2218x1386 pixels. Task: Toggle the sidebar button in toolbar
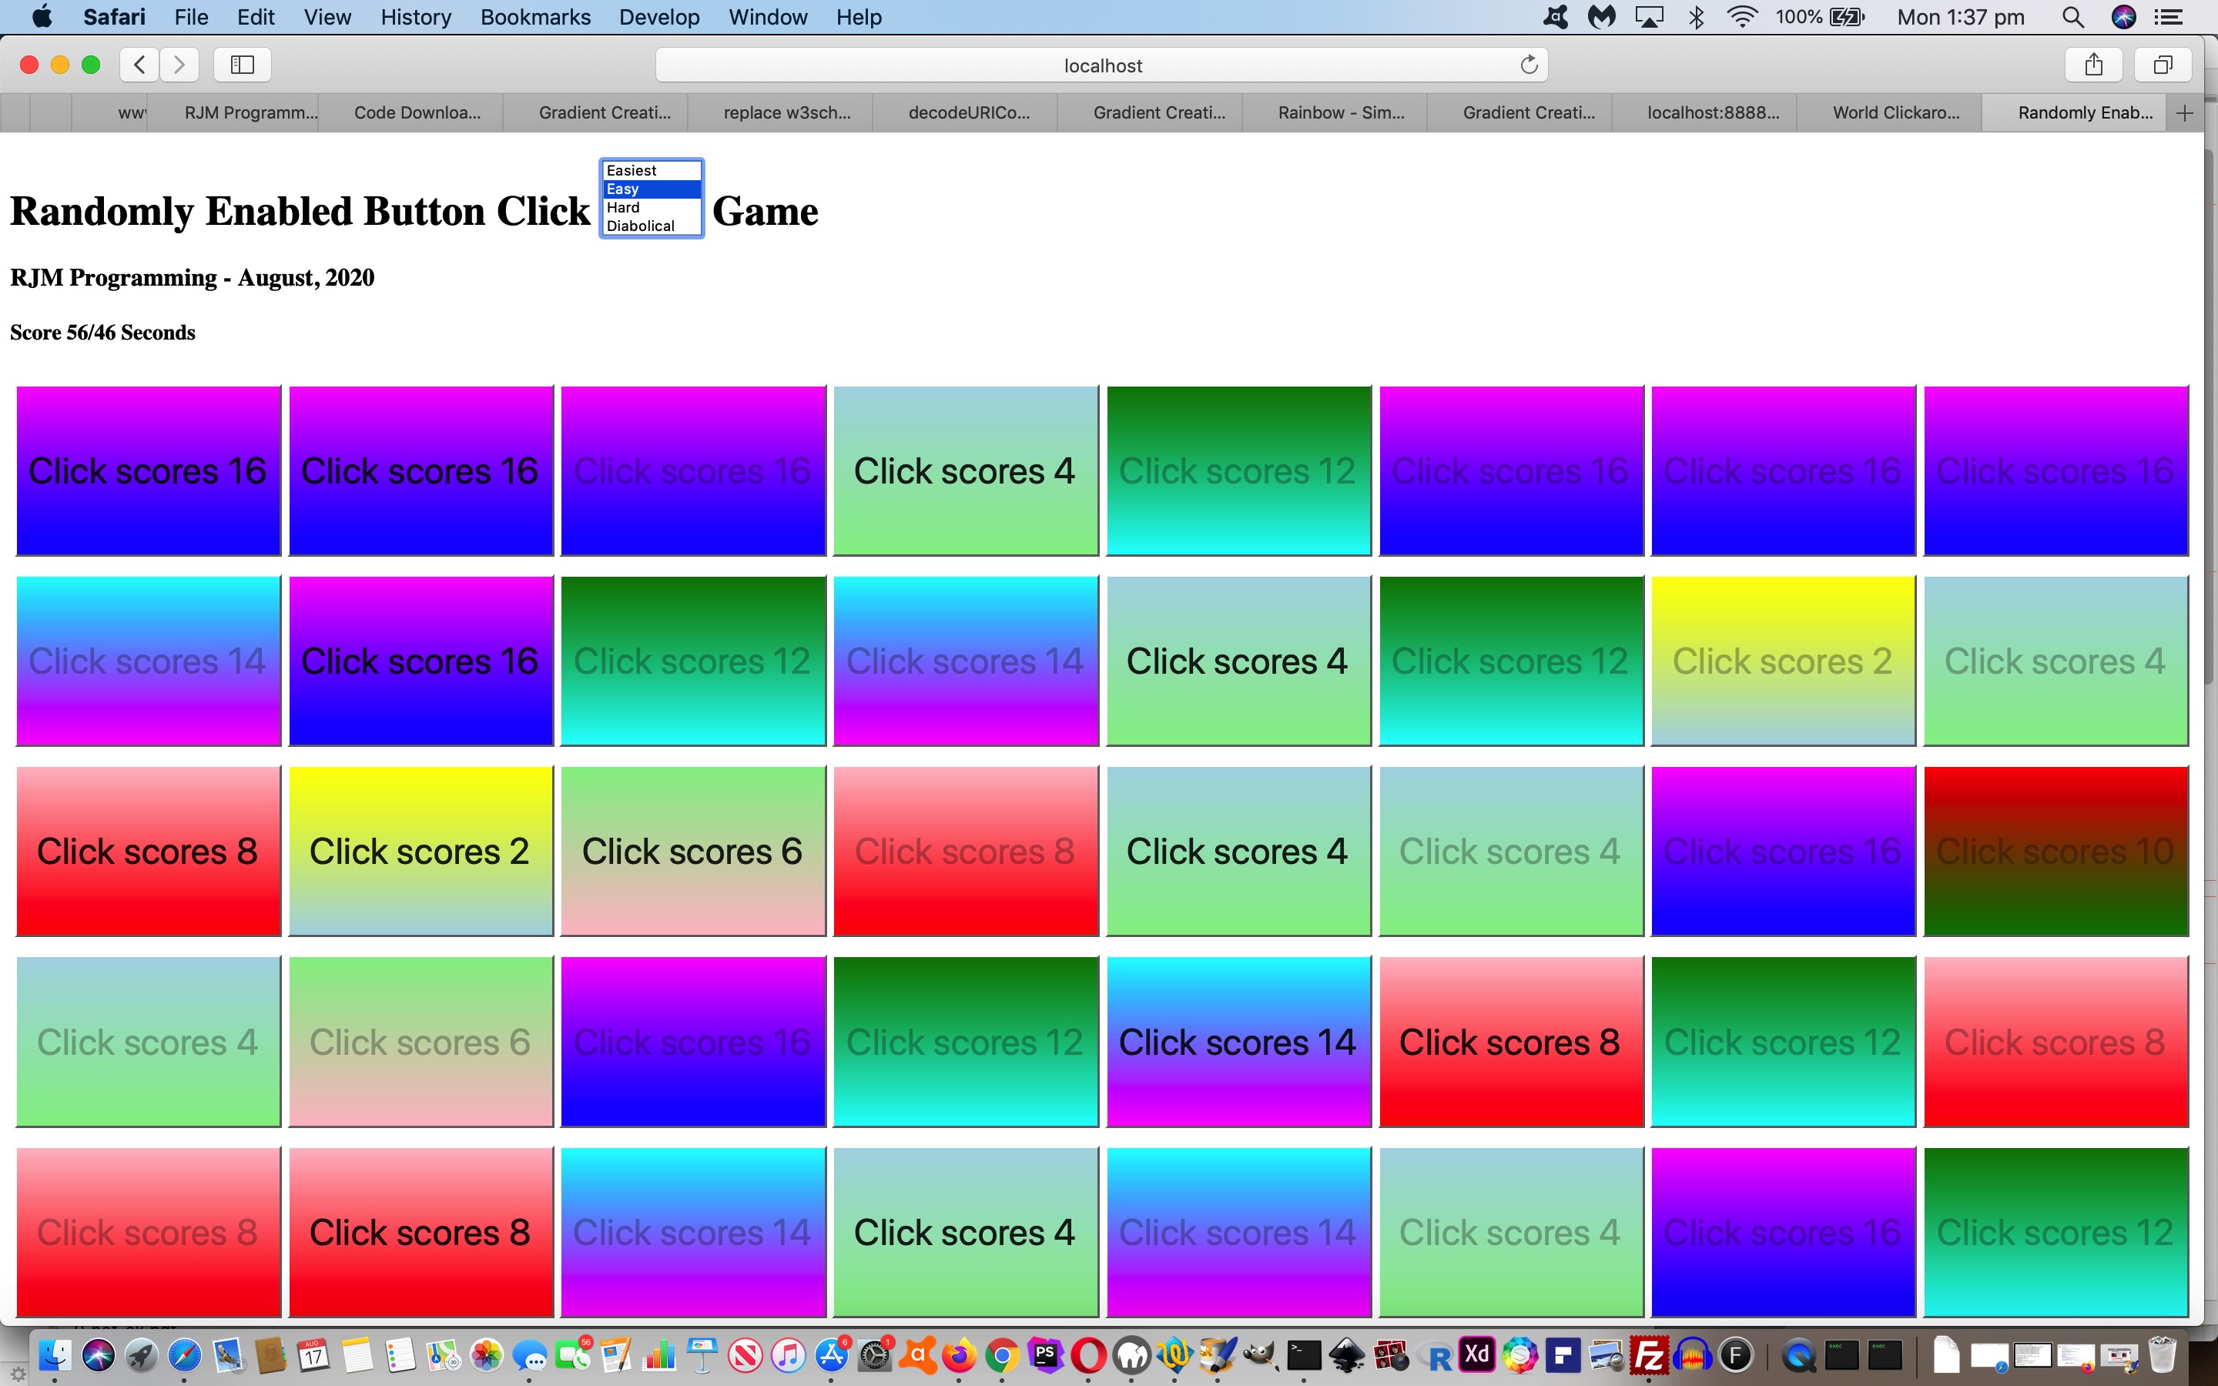(x=242, y=64)
